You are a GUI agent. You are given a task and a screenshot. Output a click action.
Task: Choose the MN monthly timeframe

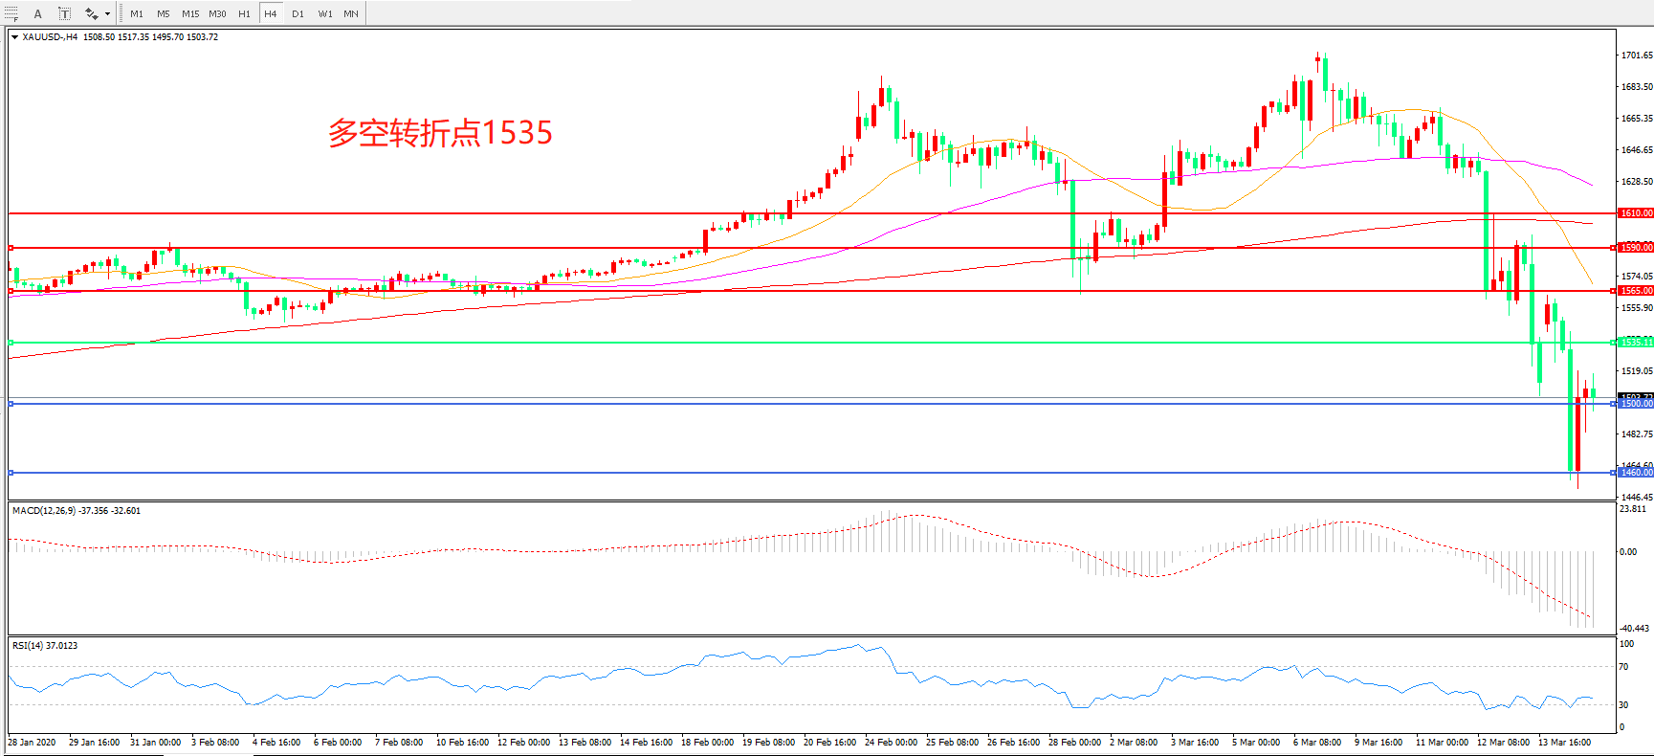click(x=351, y=13)
